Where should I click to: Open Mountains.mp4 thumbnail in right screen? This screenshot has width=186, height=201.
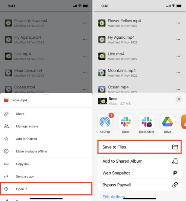pyautogui.click(x=102, y=73)
